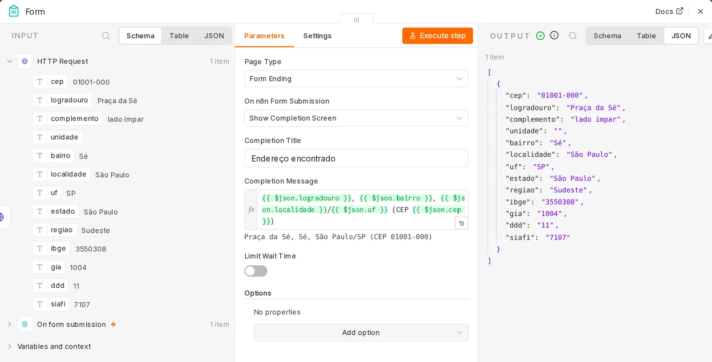Click the text type icon beside logradouro
The width and height of the screenshot is (712, 362).
coord(40,100)
